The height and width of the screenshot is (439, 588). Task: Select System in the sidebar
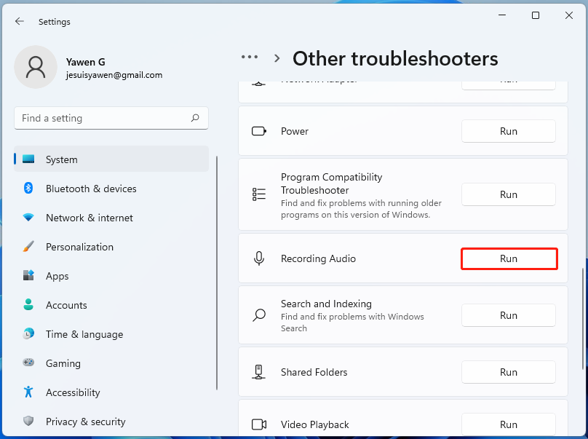pyautogui.click(x=111, y=159)
